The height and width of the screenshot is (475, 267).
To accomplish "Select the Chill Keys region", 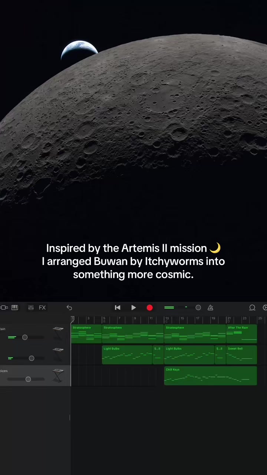I will click(x=210, y=376).
